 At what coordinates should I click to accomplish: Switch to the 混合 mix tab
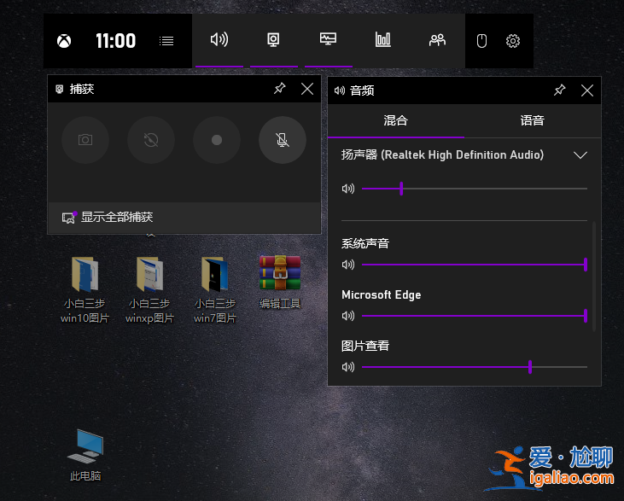tap(395, 120)
